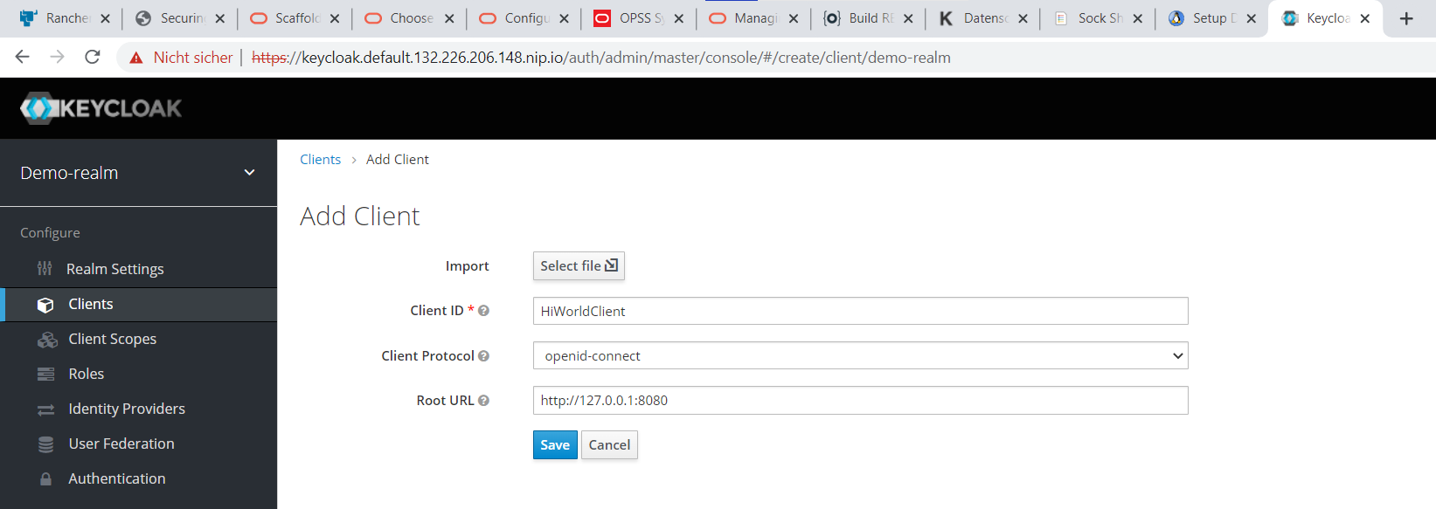Expand the Demo-realm realm selector
Image resolution: width=1436 pixels, height=509 pixels.
pyautogui.click(x=138, y=173)
